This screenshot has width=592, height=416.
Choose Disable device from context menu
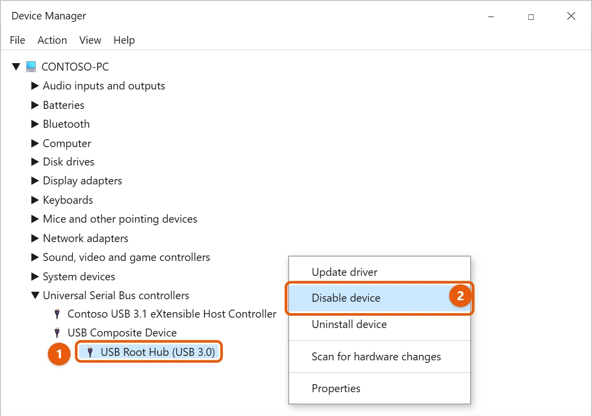click(x=380, y=298)
